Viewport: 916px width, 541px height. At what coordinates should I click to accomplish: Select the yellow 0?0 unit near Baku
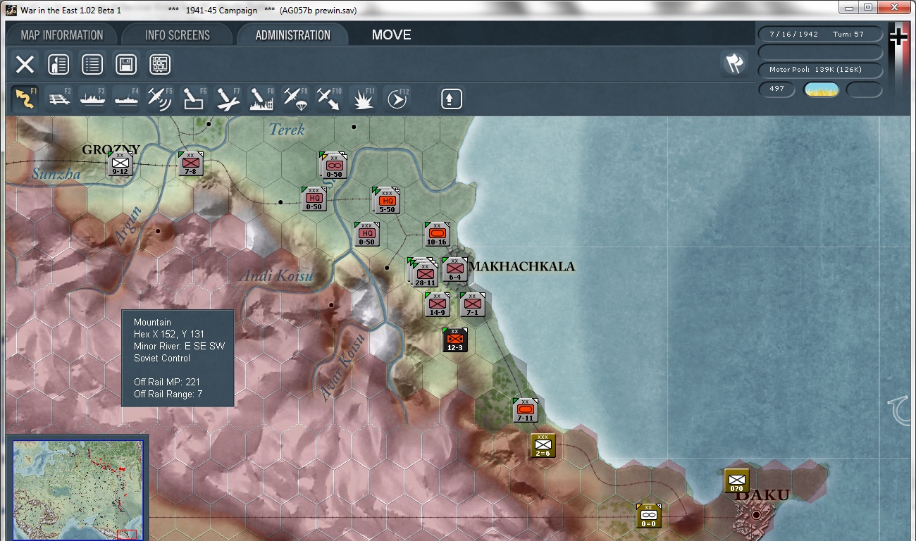[x=736, y=480]
